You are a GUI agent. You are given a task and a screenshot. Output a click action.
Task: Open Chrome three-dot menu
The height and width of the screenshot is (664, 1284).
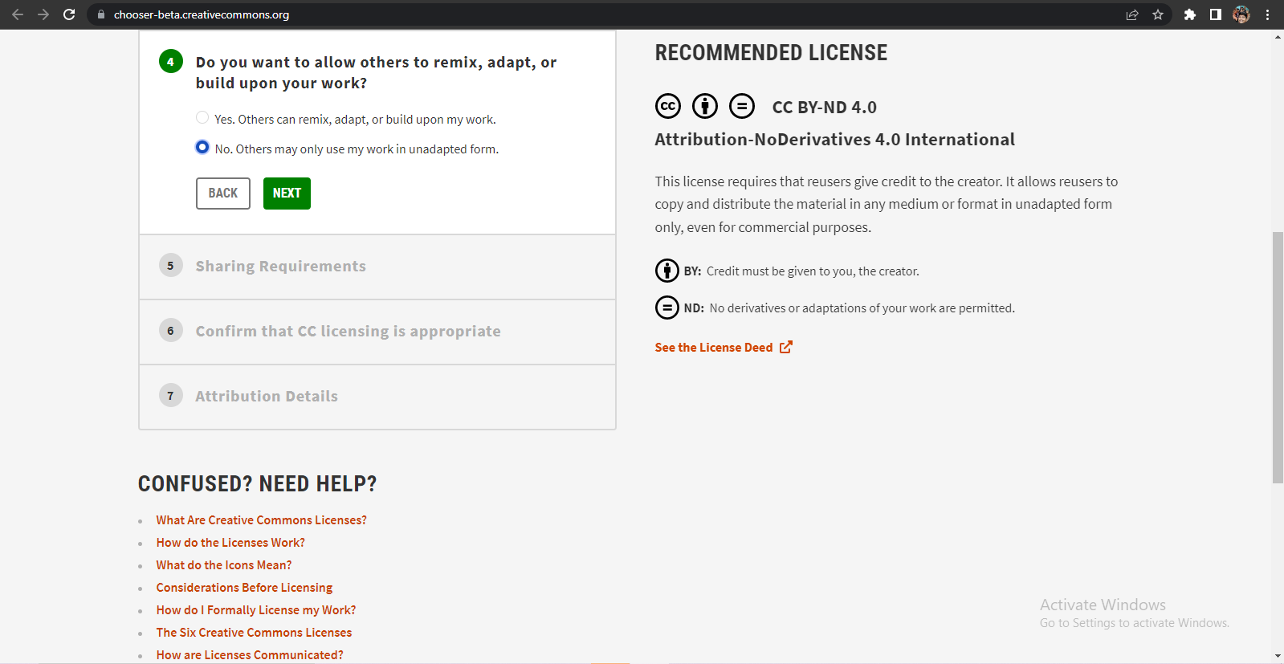[1268, 14]
